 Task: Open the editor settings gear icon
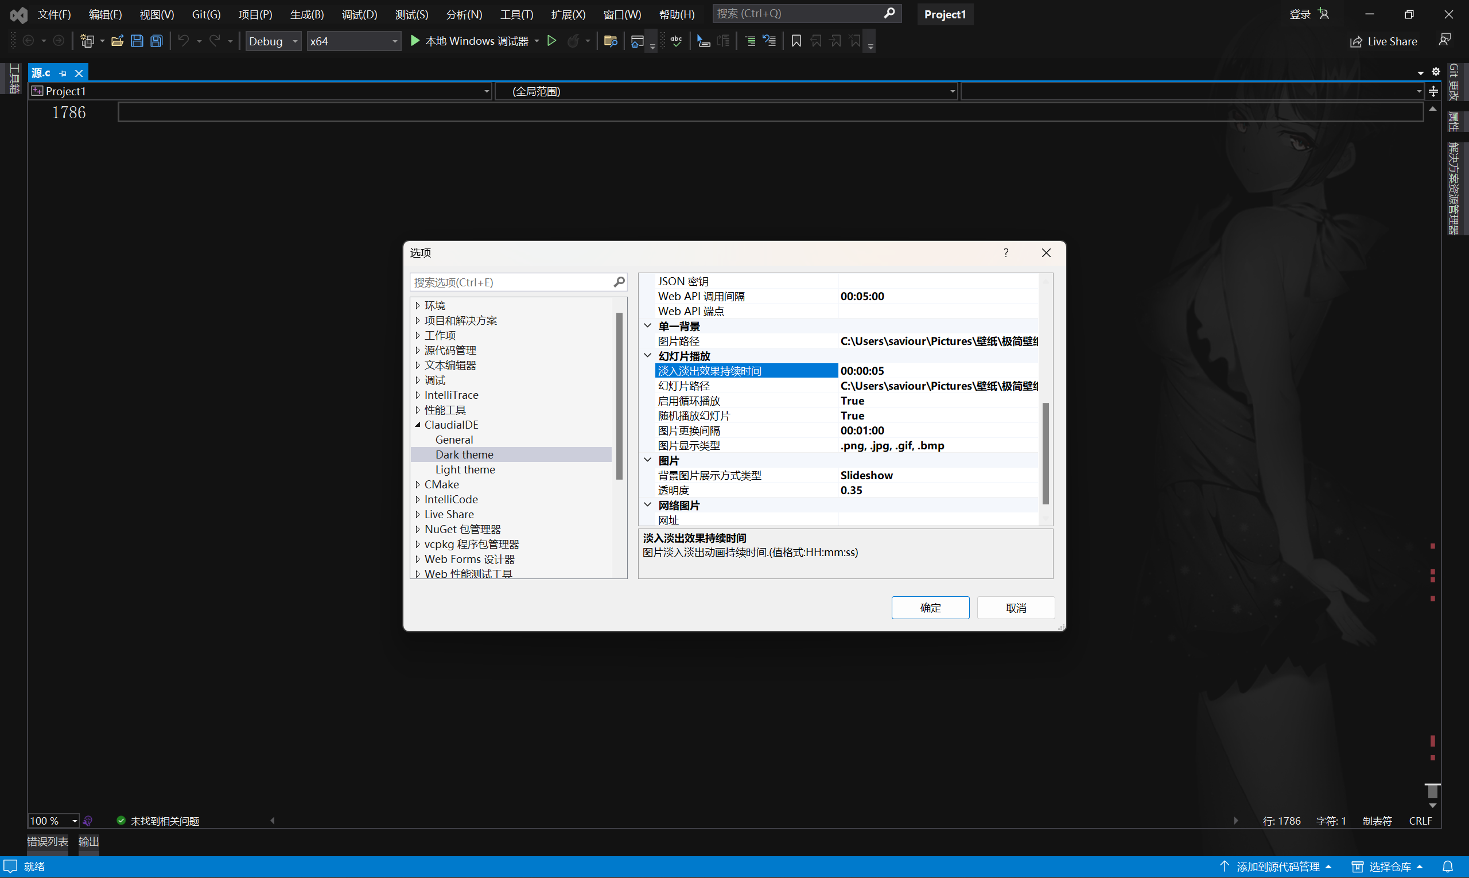point(1436,71)
